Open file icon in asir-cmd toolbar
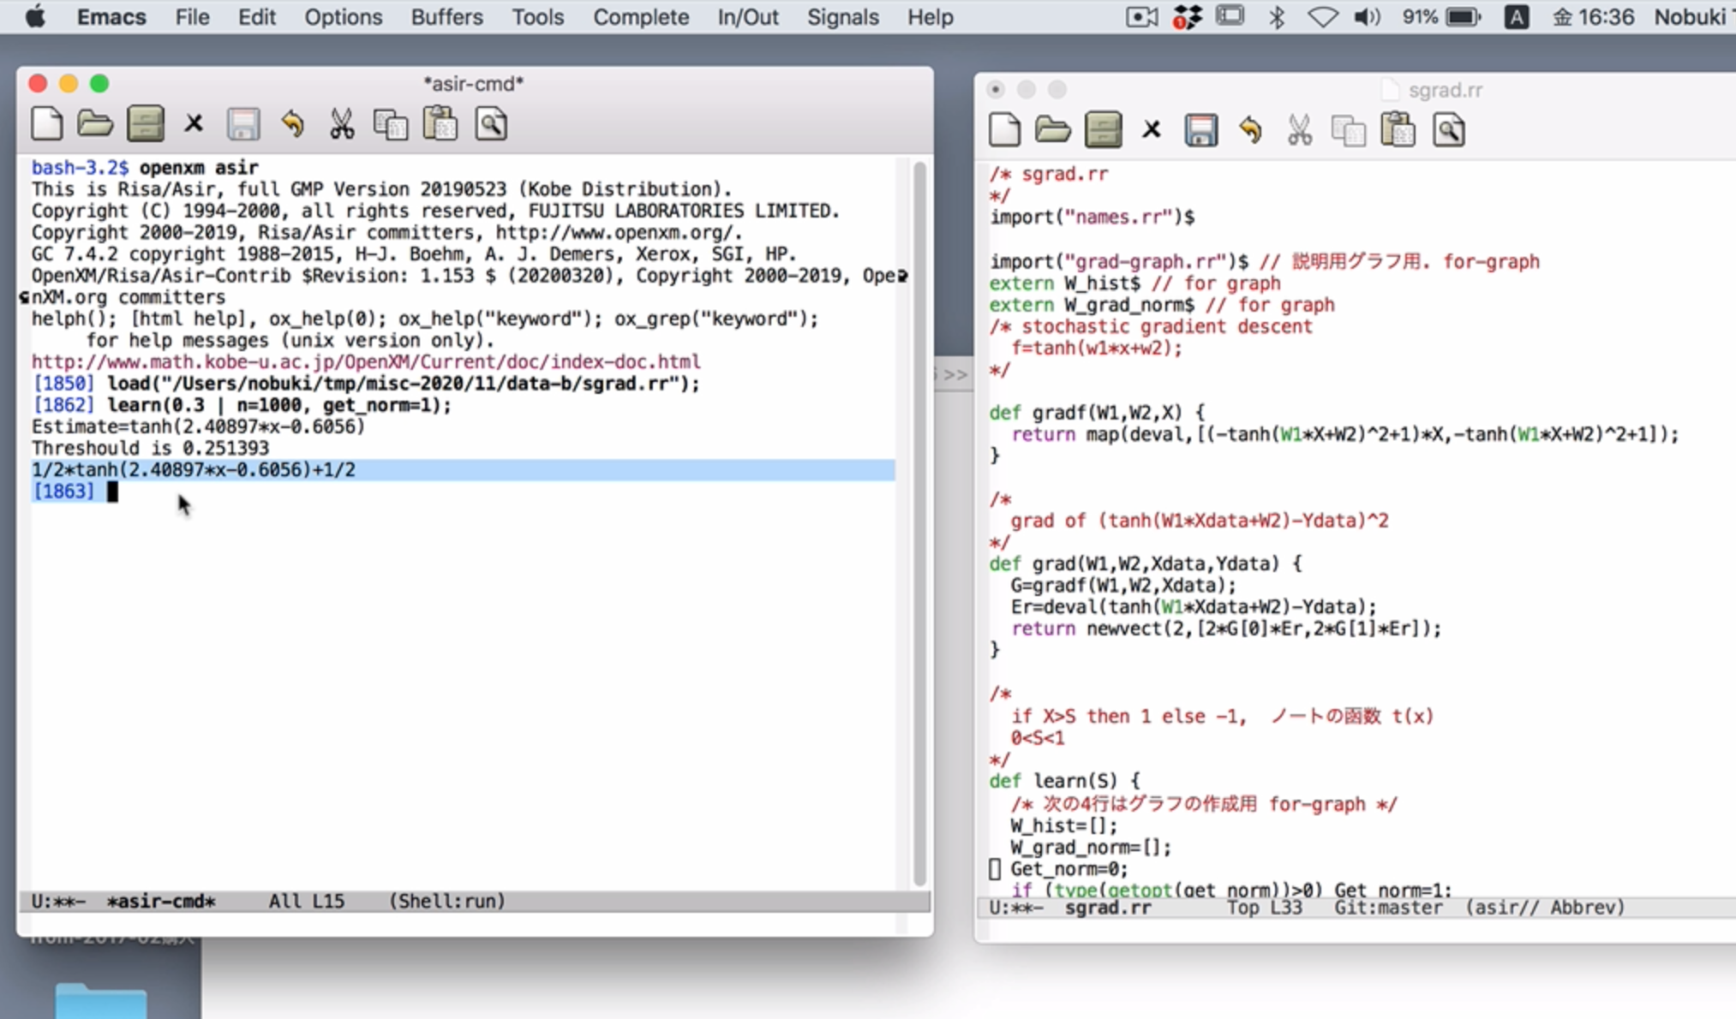This screenshot has height=1019, width=1736. pyautogui.click(x=95, y=124)
